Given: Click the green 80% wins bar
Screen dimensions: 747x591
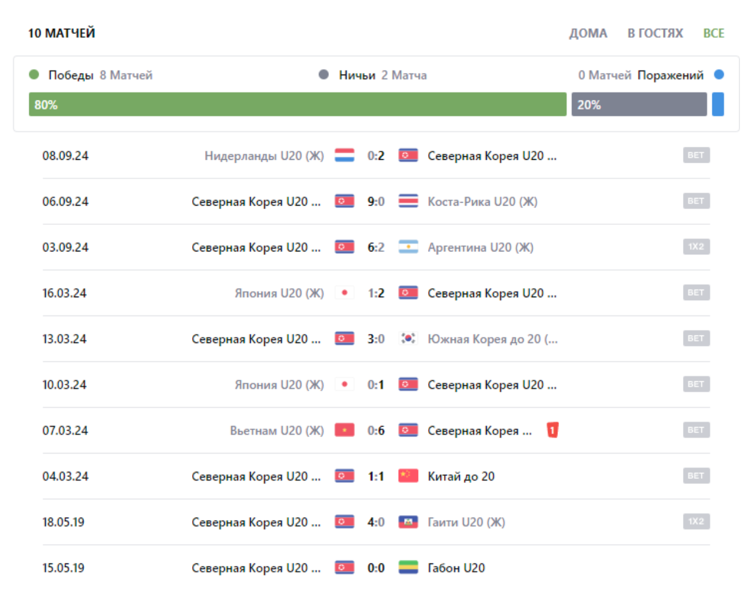Looking at the screenshot, I should click(297, 105).
